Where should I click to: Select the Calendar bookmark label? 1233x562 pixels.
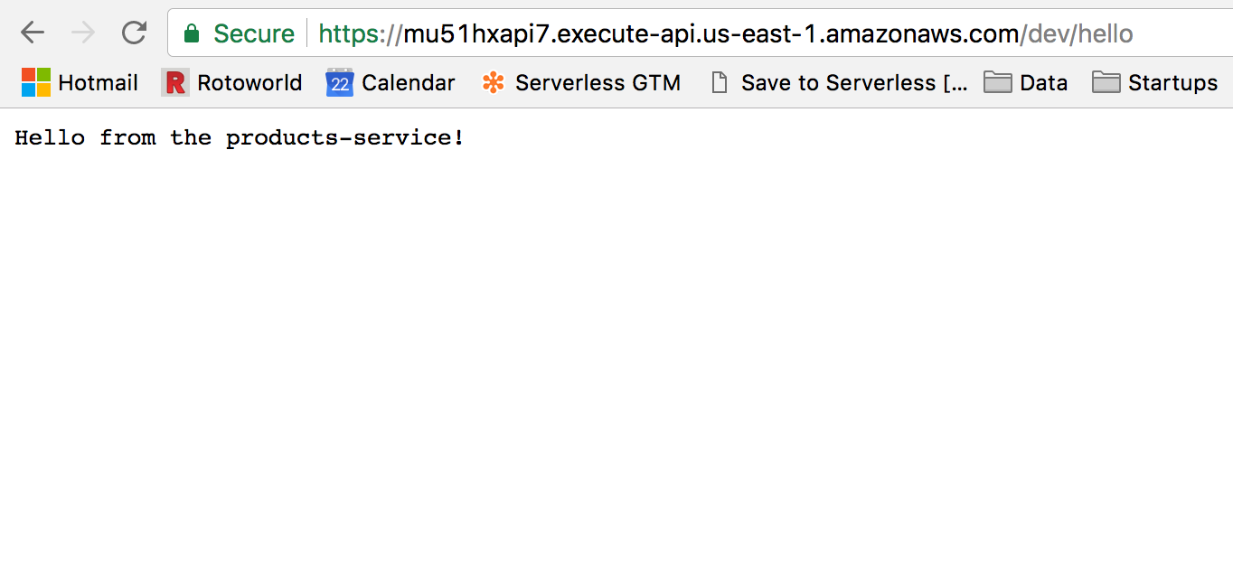click(x=408, y=82)
